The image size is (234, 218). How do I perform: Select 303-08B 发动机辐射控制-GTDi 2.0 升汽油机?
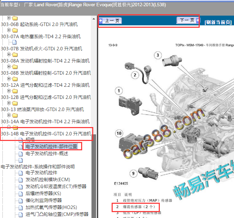pyautogui.click(x=46, y=73)
